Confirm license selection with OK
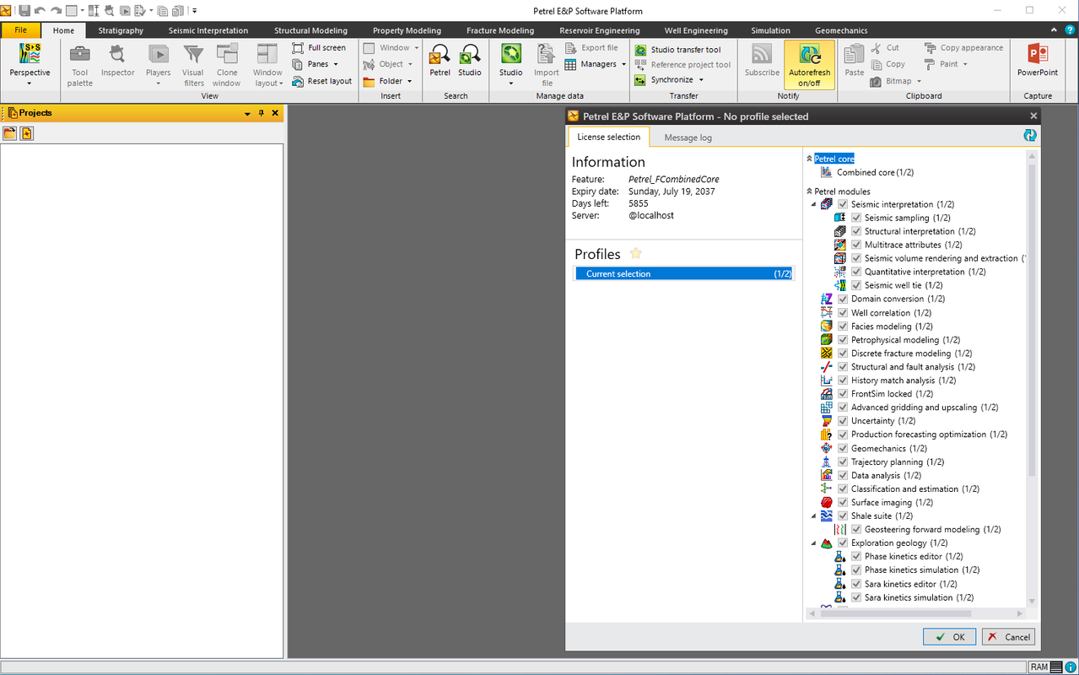Screen dimensions: 1079x675 click(949, 637)
